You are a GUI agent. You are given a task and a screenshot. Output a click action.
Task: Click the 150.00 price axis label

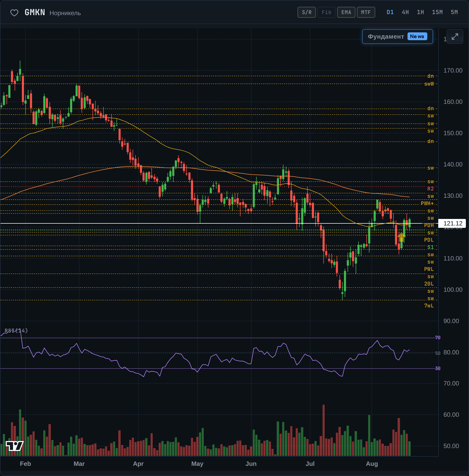pyautogui.click(x=453, y=133)
